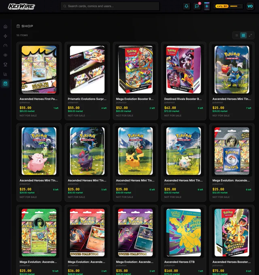Screen dimensions: 259x275
Task: Click the $36.00 price on Charmander sticker collection
Action: [74, 271]
